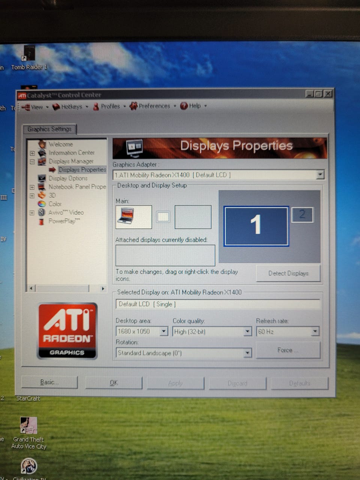
Task: Select the Civilization IV desktop shortcut
Action: click(x=29, y=469)
